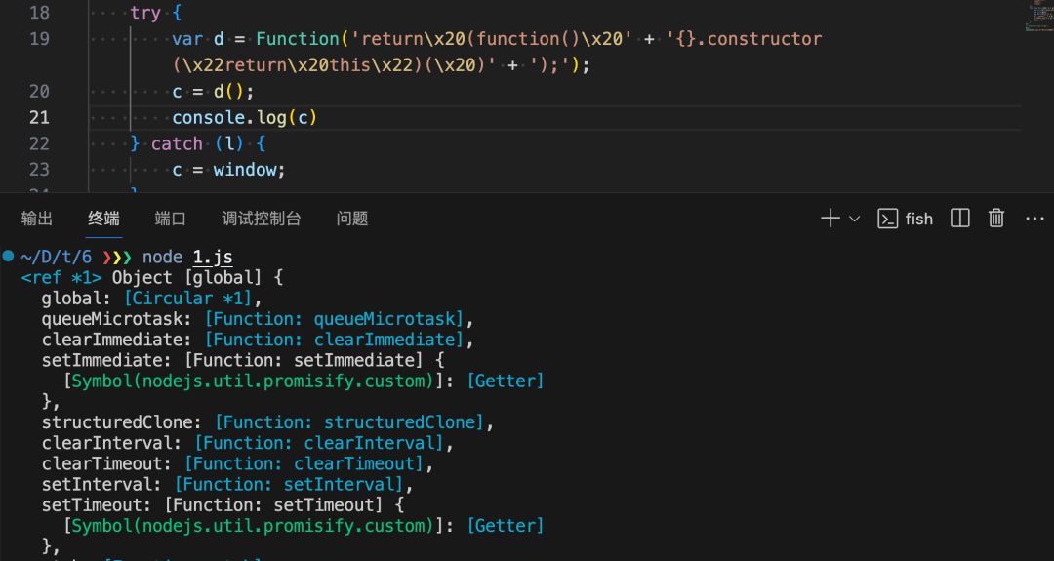
Task: Switch to the 问题 tab
Action: (352, 219)
